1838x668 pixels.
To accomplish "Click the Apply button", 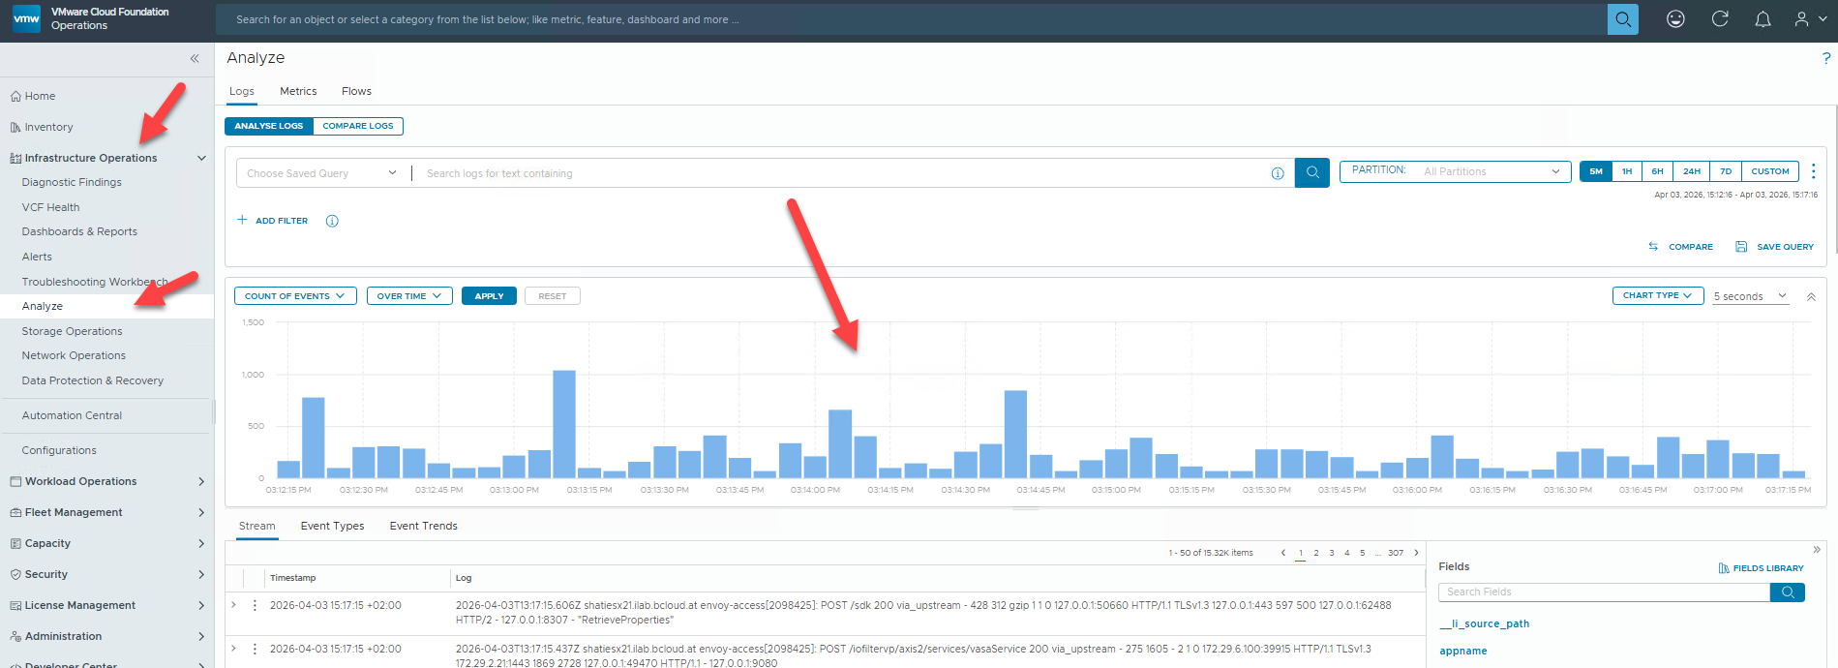I will (x=489, y=296).
